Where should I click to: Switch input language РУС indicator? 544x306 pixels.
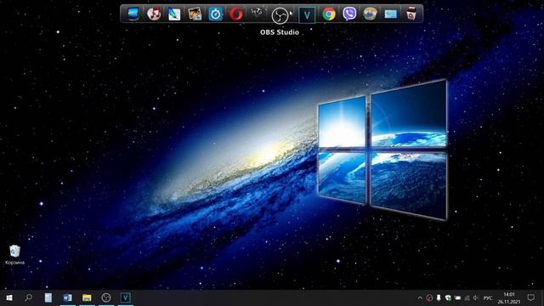(488, 298)
